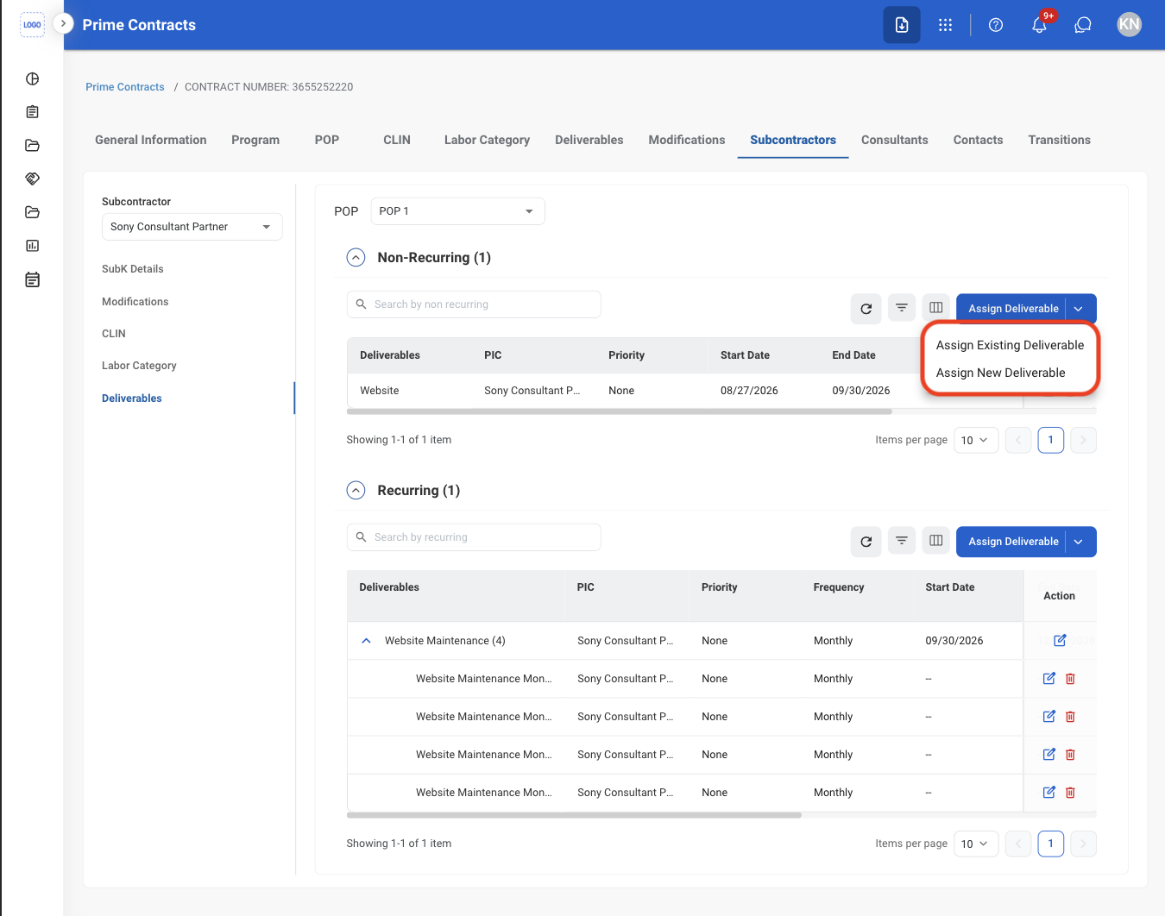
Task: Collapse the Recurring (1) section
Action: coord(356,491)
